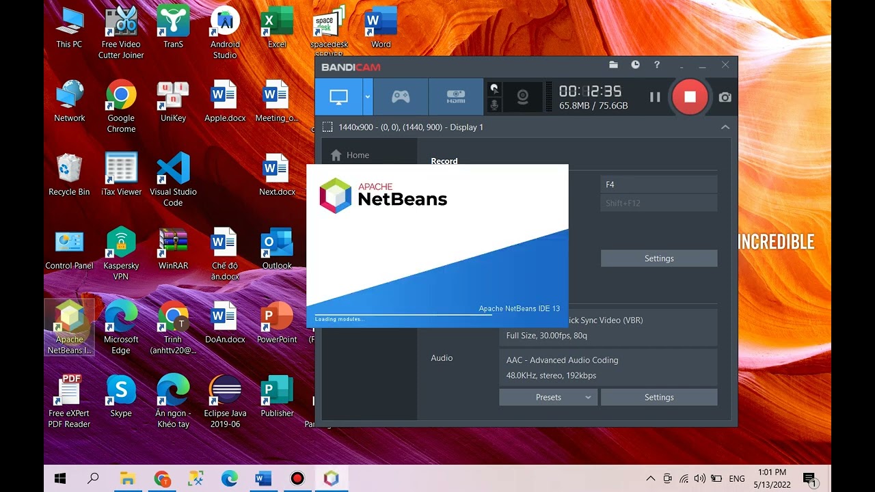Select Bandicam screen recording mode
Screen dimensions: 875x492
pyautogui.click(x=338, y=97)
